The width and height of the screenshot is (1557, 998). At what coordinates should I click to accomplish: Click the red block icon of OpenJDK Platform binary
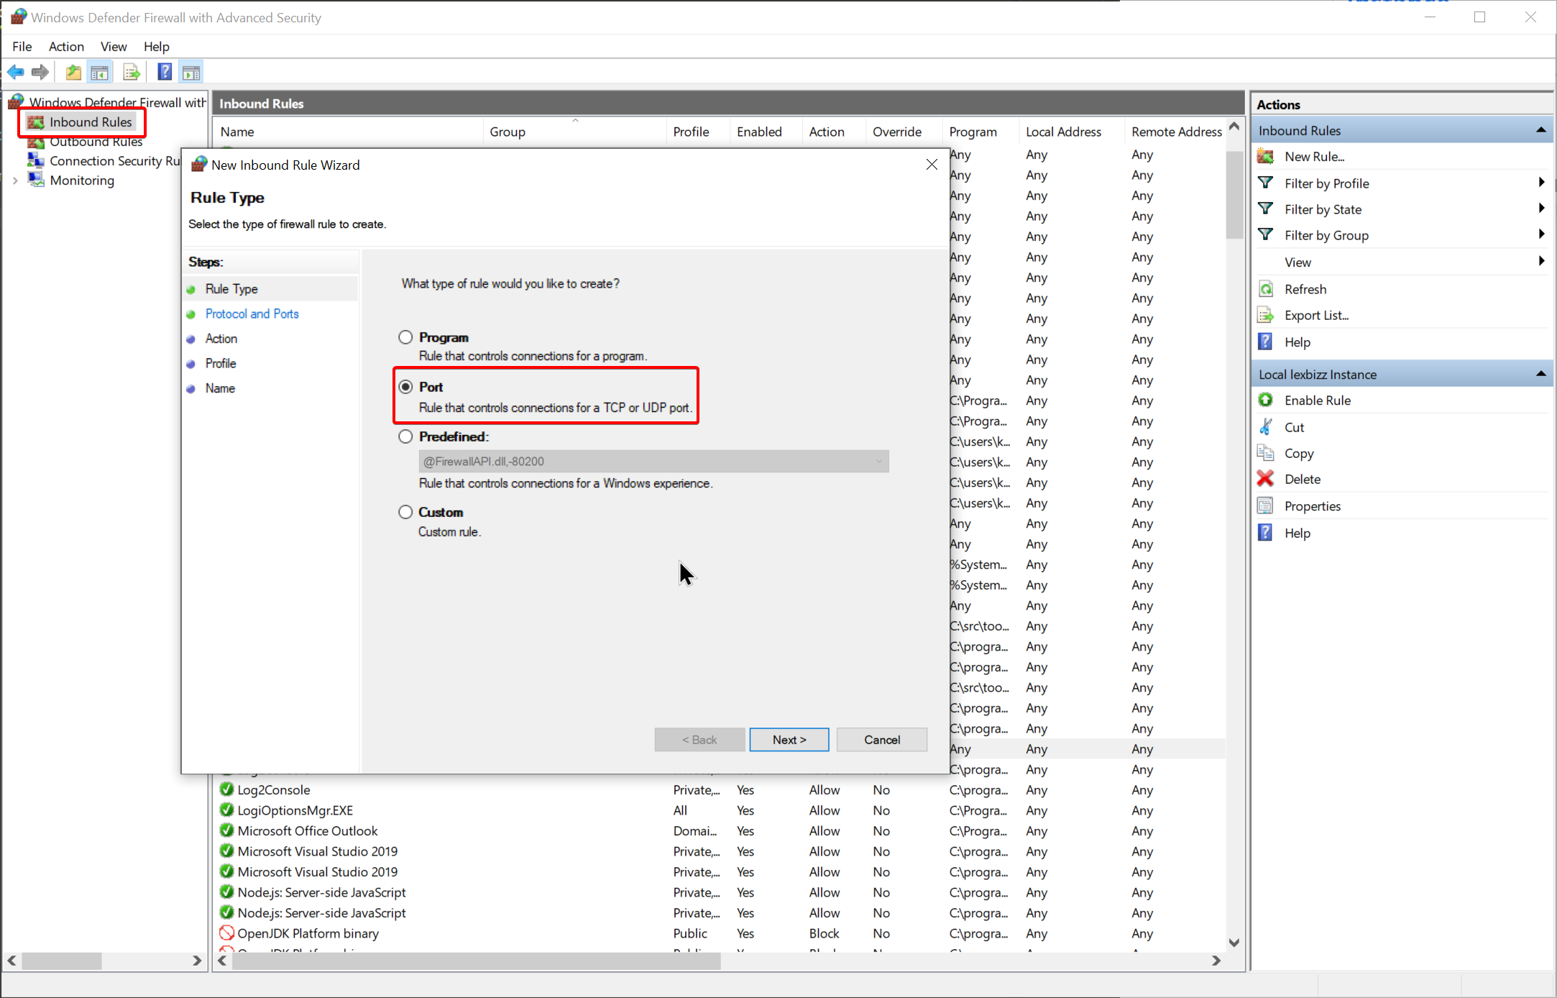226,933
